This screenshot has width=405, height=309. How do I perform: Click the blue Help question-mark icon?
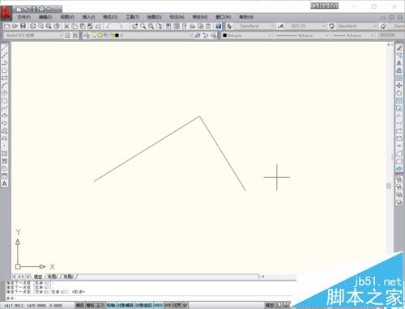218,26
